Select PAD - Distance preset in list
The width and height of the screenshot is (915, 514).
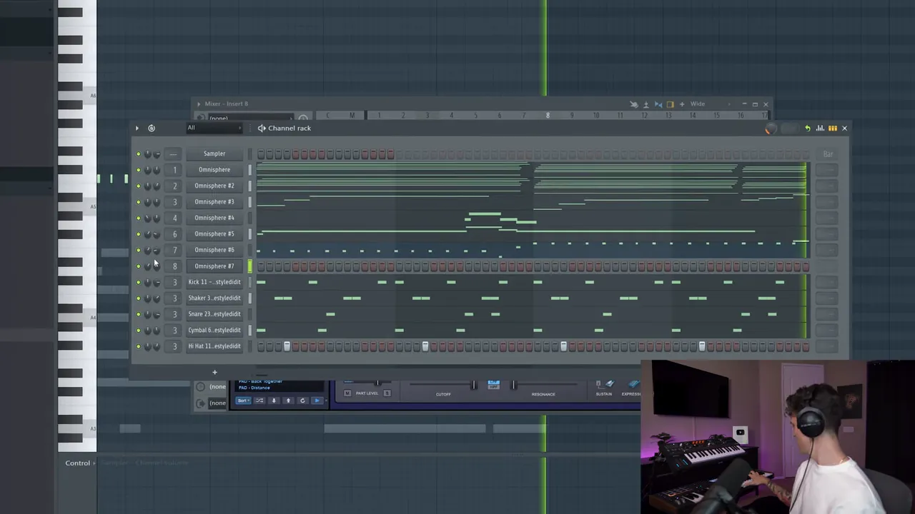click(254, 388)
